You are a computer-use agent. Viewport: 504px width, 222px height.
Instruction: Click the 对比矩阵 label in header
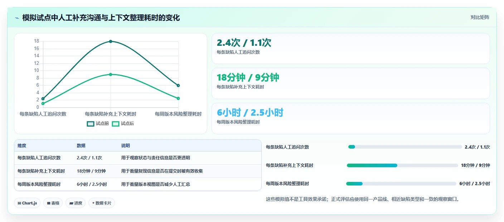(x=480, y=17)
